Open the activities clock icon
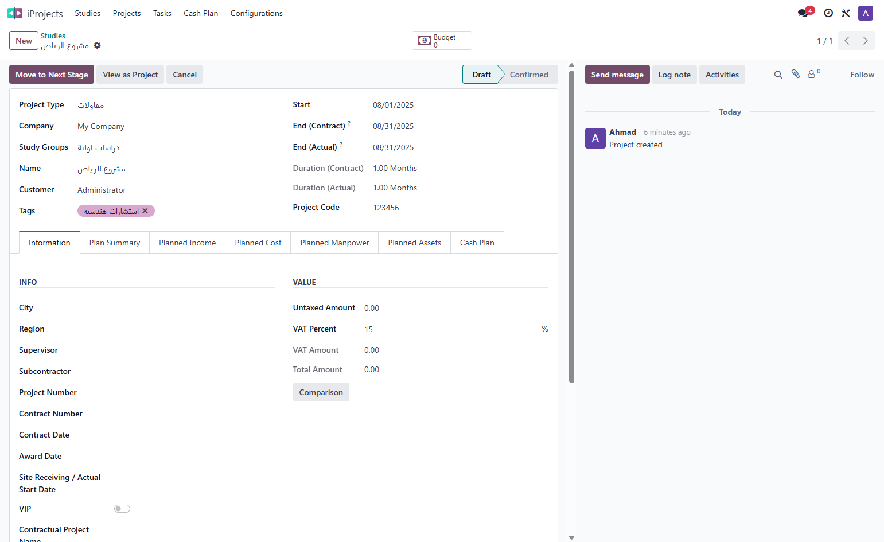The height and width of the screenshot is (542, 884). [828, 13]
